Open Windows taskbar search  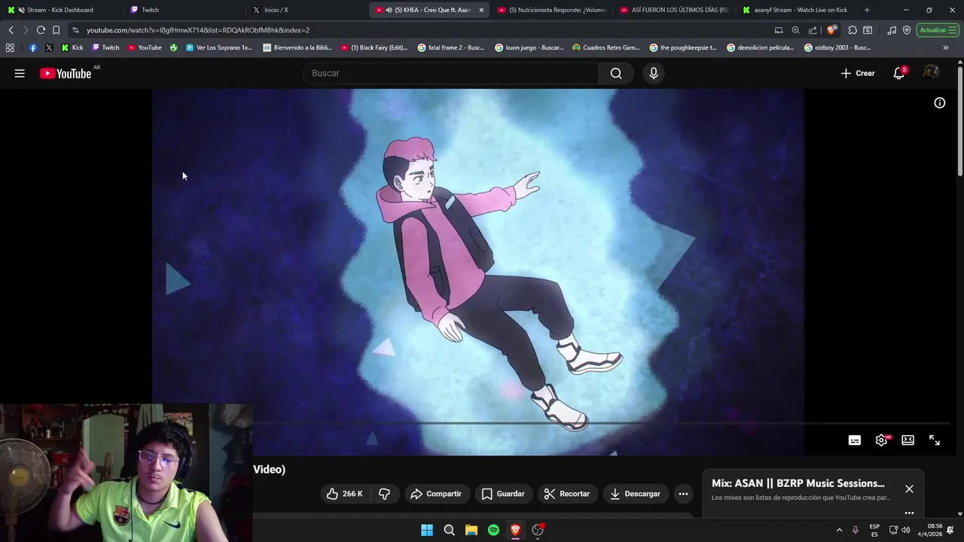pyautogui.click(x=450, y=530)
